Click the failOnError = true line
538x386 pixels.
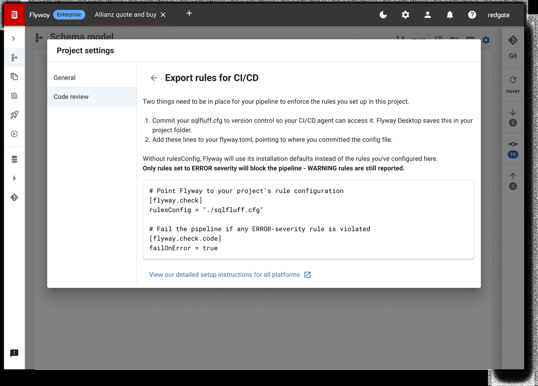click(184, 248)
